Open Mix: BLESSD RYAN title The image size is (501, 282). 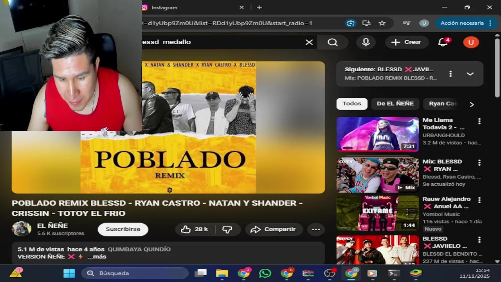coord(442,165)
